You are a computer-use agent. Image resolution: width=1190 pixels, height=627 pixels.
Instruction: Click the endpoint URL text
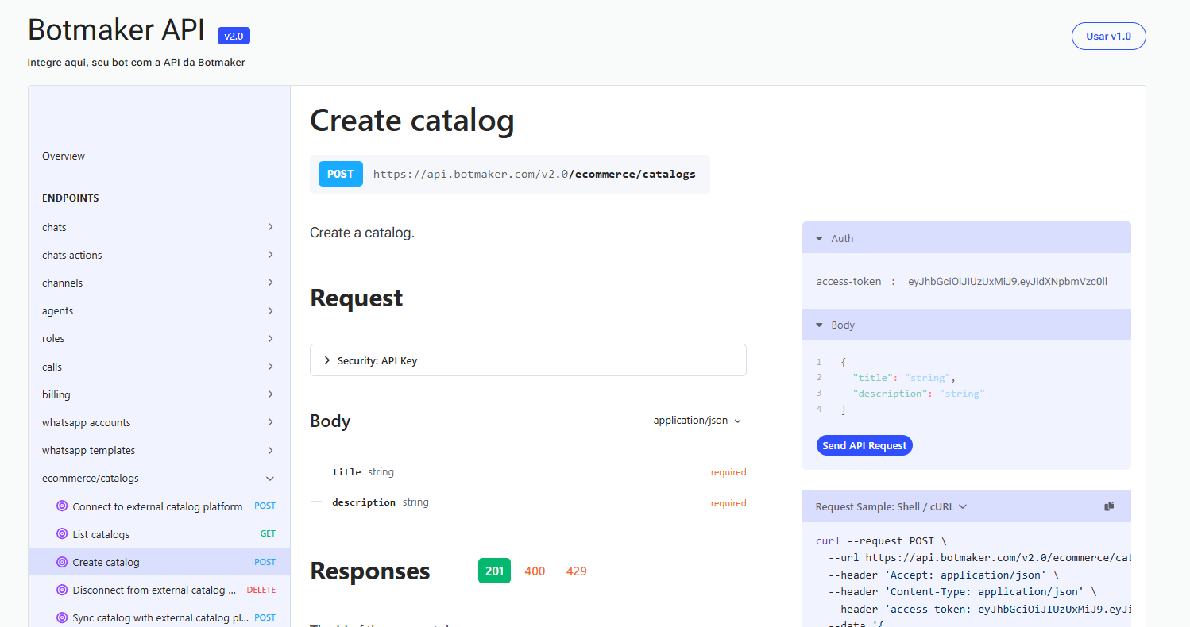pyautogui.click(x=534, y=174)
